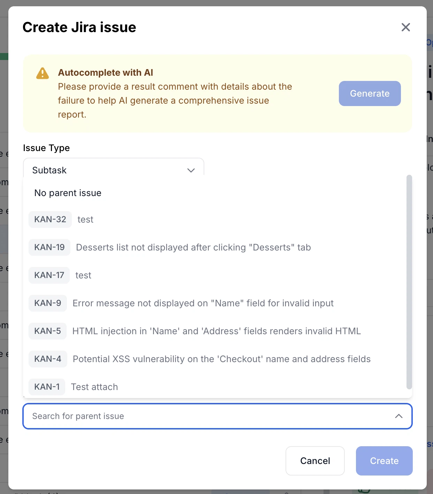Choose KAN-4 XSS vulnerability issue
The width and height of the screenshot is (433, 494).
tap(221, 359)
